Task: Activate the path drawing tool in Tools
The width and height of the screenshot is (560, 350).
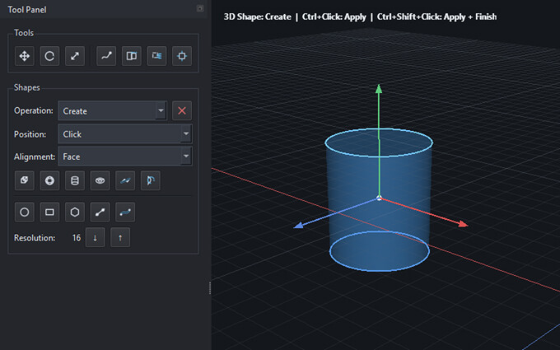Action: pos(105,56)
